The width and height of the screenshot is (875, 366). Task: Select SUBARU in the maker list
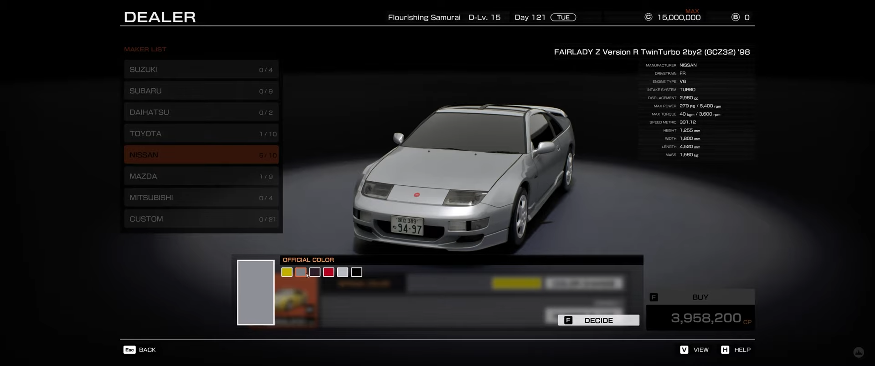[201, 91]
